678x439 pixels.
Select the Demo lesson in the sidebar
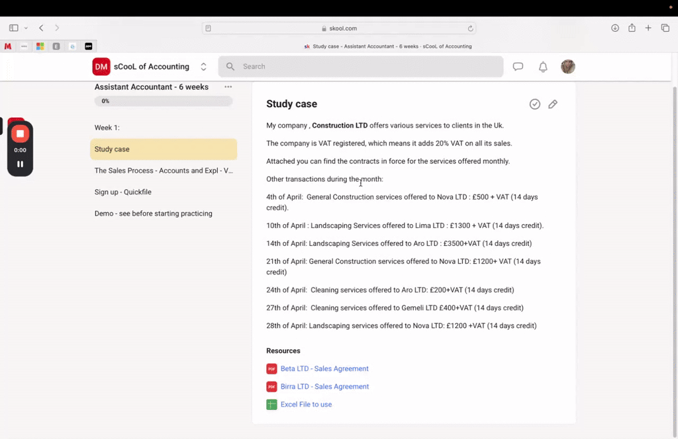click(x=153, y=214)
